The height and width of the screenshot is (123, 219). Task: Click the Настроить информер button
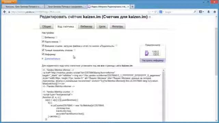pos(153,60)
